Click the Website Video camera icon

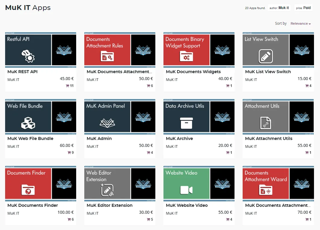pos(186,190)
